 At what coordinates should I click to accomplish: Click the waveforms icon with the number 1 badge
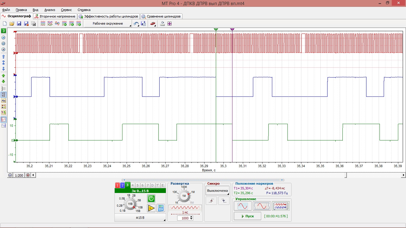tap(71, 24)
